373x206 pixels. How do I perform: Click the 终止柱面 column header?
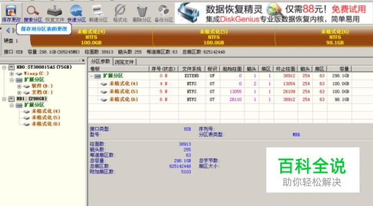[286, 69]
